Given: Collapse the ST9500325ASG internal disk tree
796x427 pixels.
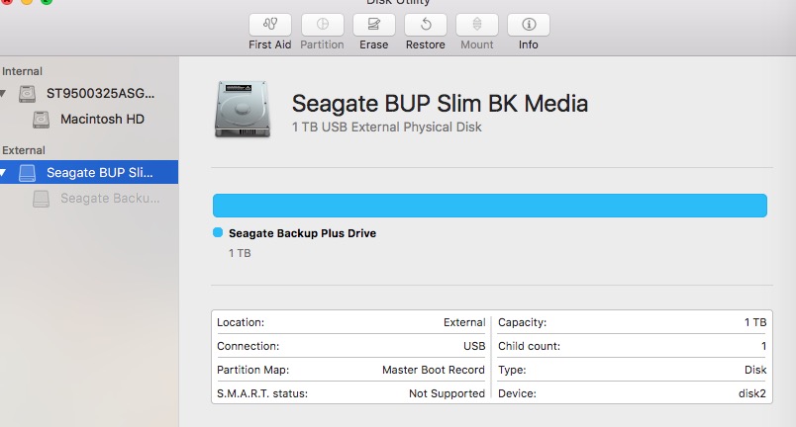Looking at the screenshot, I should pos(4,95).
